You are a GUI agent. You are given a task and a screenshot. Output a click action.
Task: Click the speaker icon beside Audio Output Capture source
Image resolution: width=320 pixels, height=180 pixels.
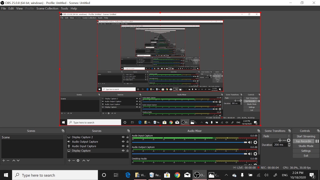pyautogui.click(x=69, y=142)
